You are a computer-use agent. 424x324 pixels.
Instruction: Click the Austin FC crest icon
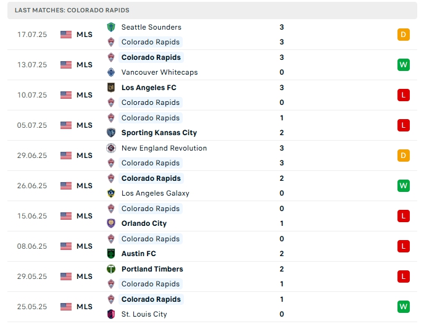coord(111,254)
